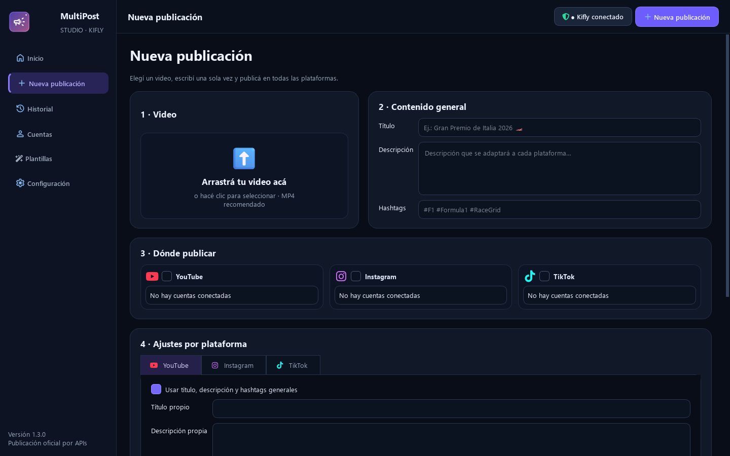Click the Kifly conectado shield icon
730x456 pixels.
[x=566, y=17]
